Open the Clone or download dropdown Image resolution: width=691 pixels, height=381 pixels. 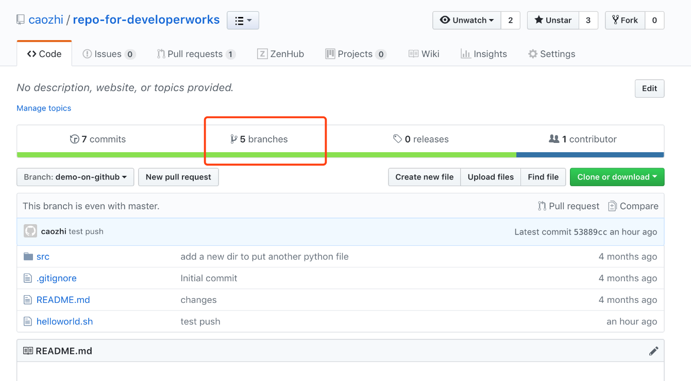point(617,177)
